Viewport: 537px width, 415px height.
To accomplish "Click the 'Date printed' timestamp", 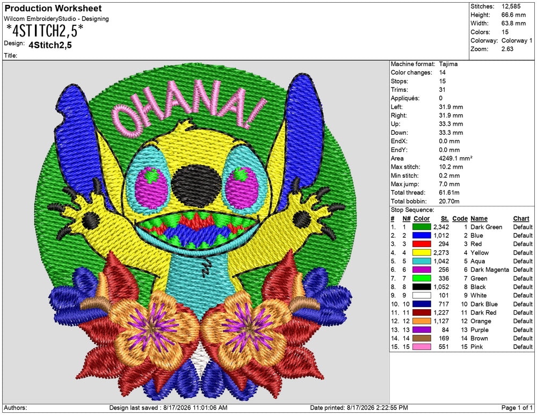I will (359, 408).
